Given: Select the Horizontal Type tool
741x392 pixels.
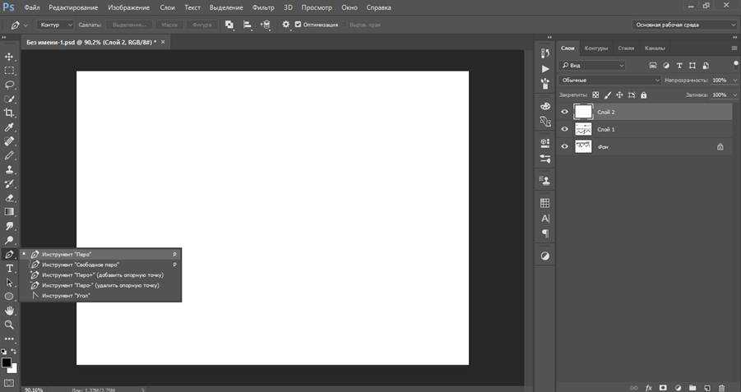Looking at the screenshot, I should (10, 269).
